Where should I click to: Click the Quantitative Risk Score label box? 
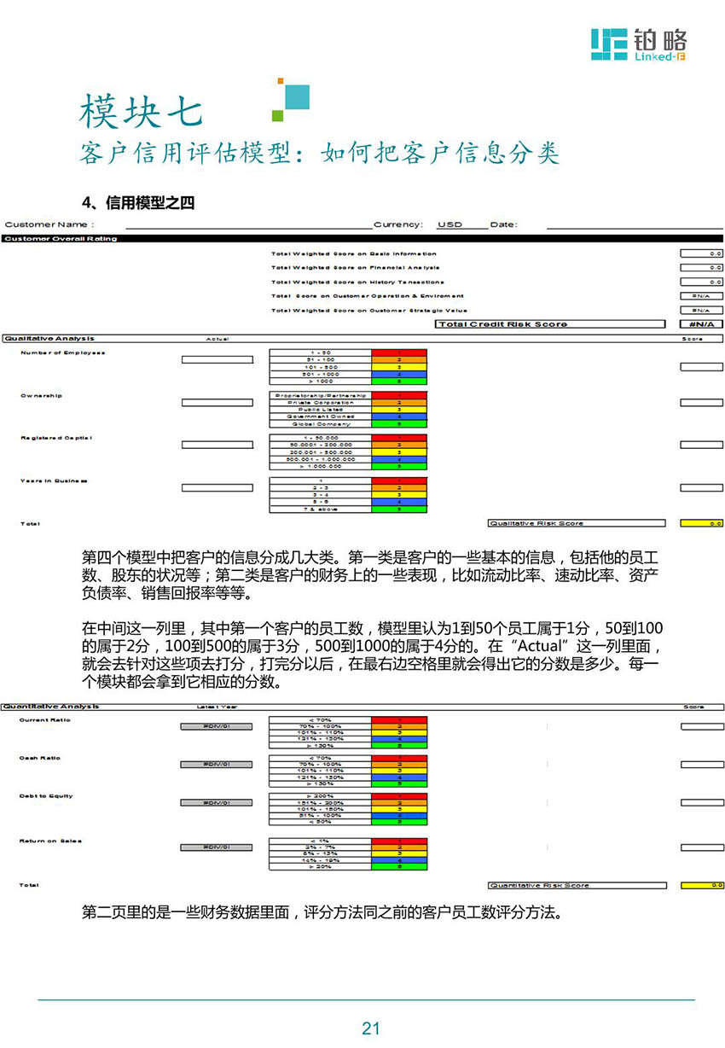pyautogui.click(x=577, y=885)
